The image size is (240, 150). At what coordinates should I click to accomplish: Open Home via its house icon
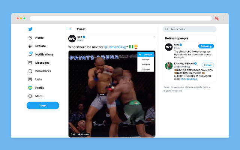30,37
